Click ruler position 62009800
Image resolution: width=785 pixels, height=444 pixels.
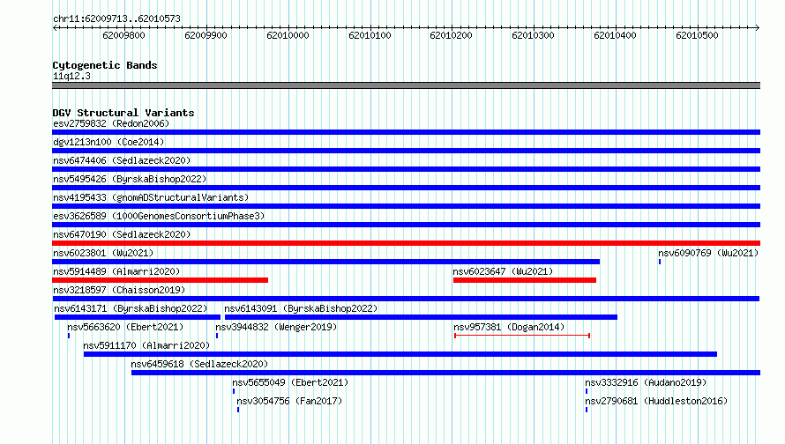pyautogui.click(x=123, y=35)
